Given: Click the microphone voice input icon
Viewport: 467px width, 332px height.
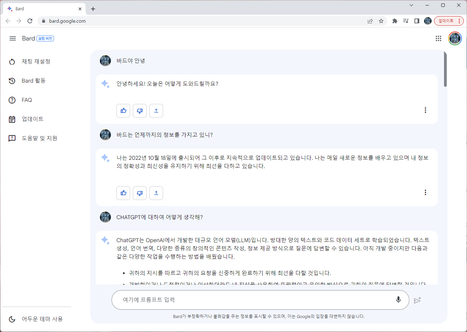Looking at the screenshot, I should pyautogui.click(x=398, y=300).
